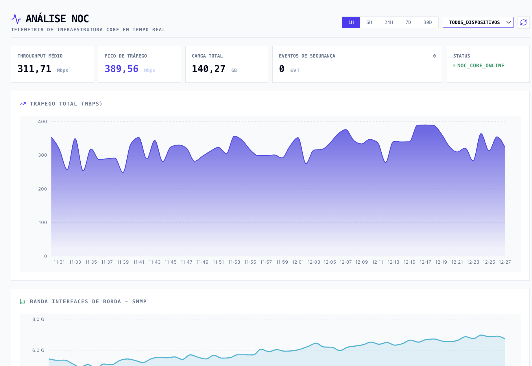The image size is (532, 366).
Task: Switch time range to 6H
Action: [x=369, y=23]
